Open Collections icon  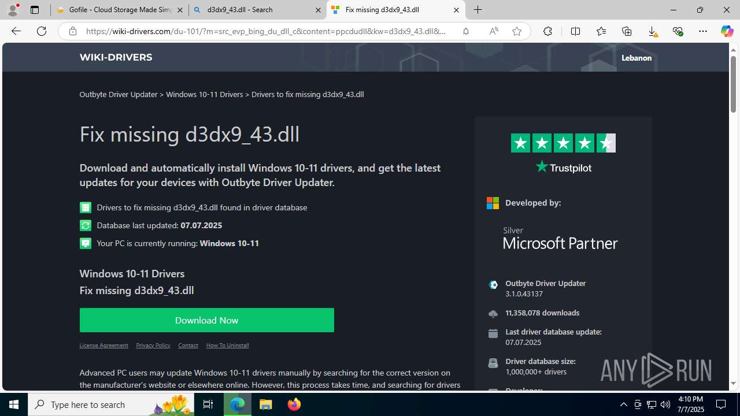click(x=627, y=31)
